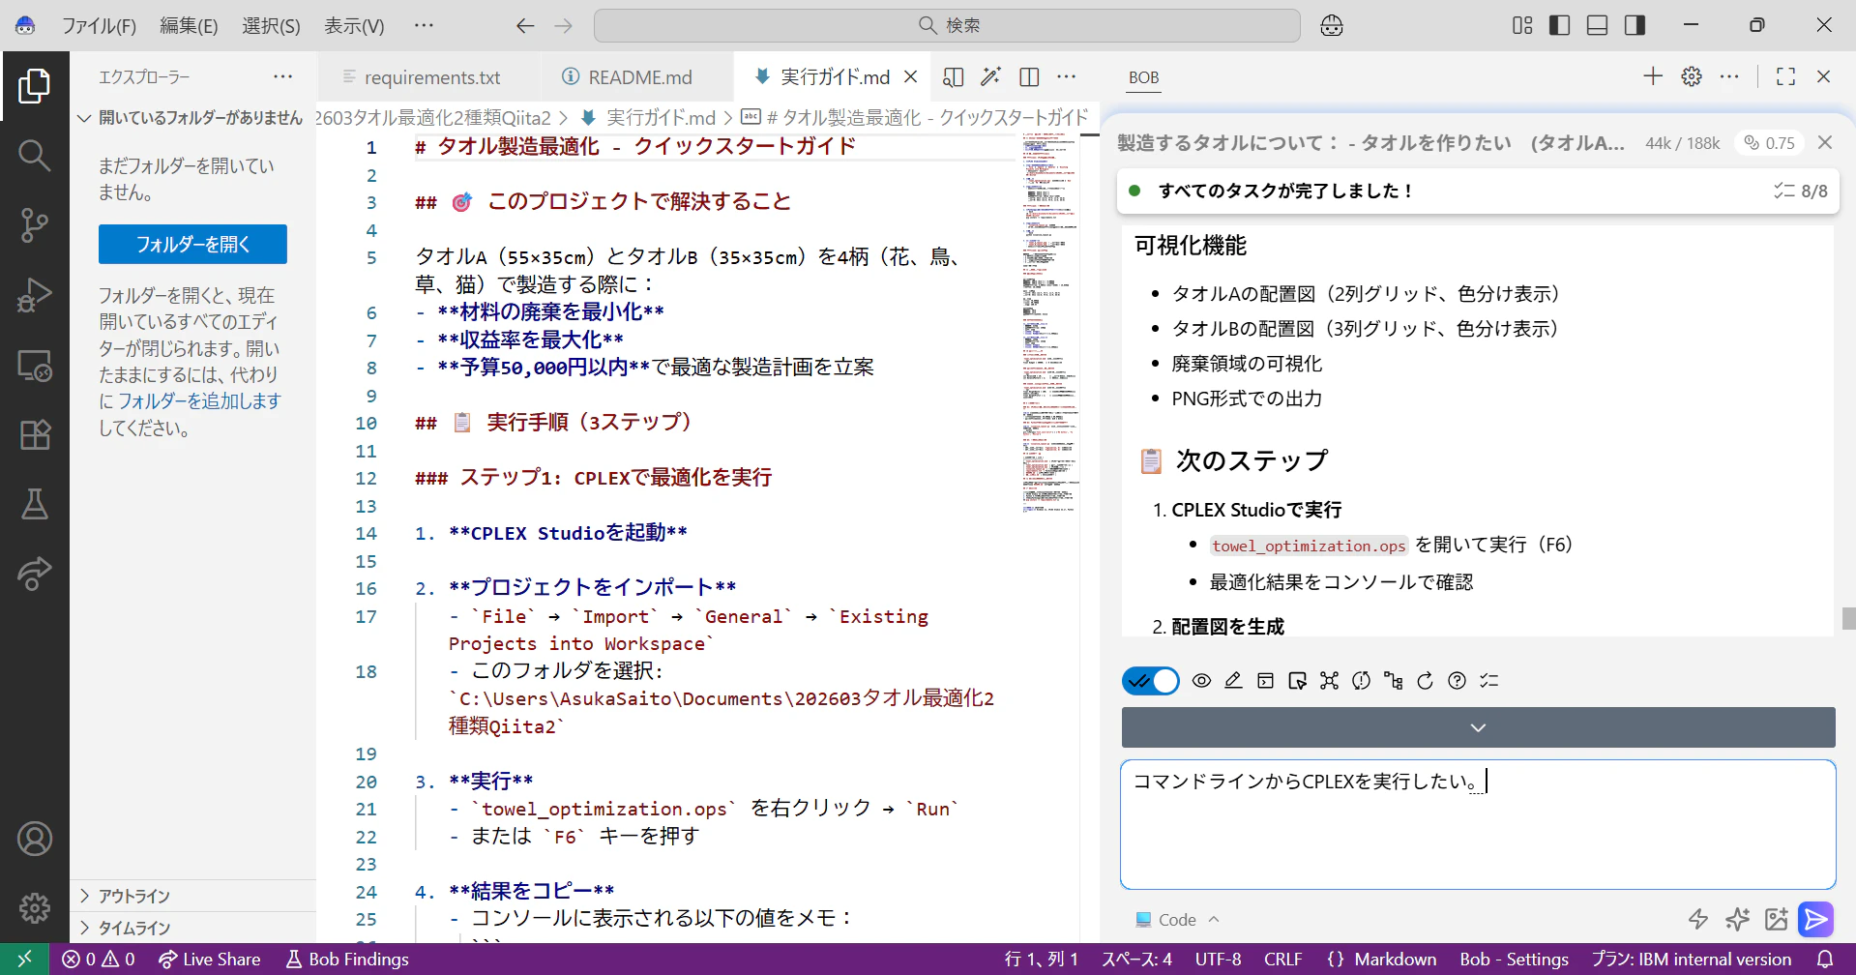Split the editor to the right

[1029, 77]
